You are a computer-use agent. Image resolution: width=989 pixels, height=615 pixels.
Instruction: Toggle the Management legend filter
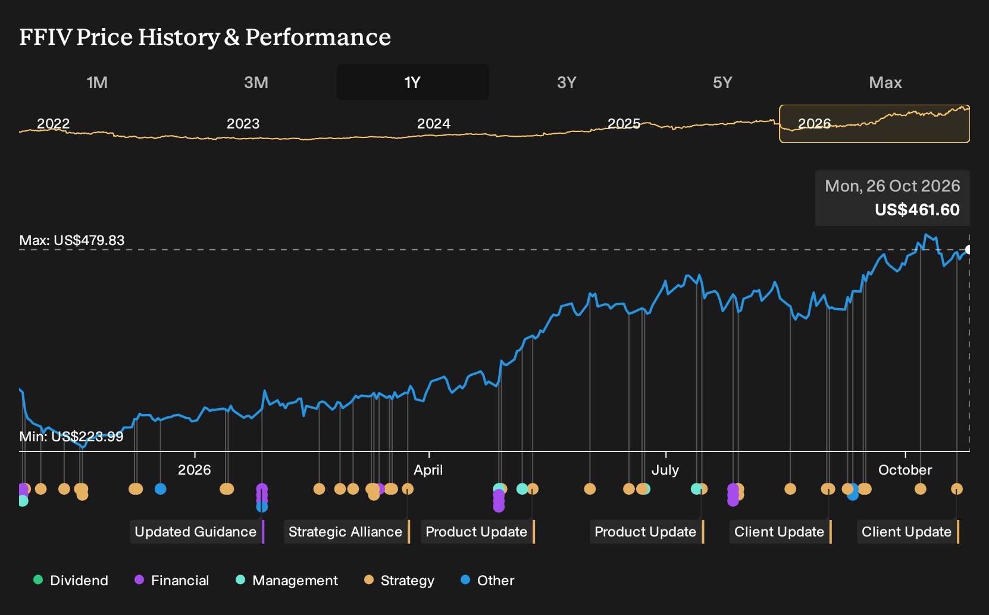pos(287,580)
